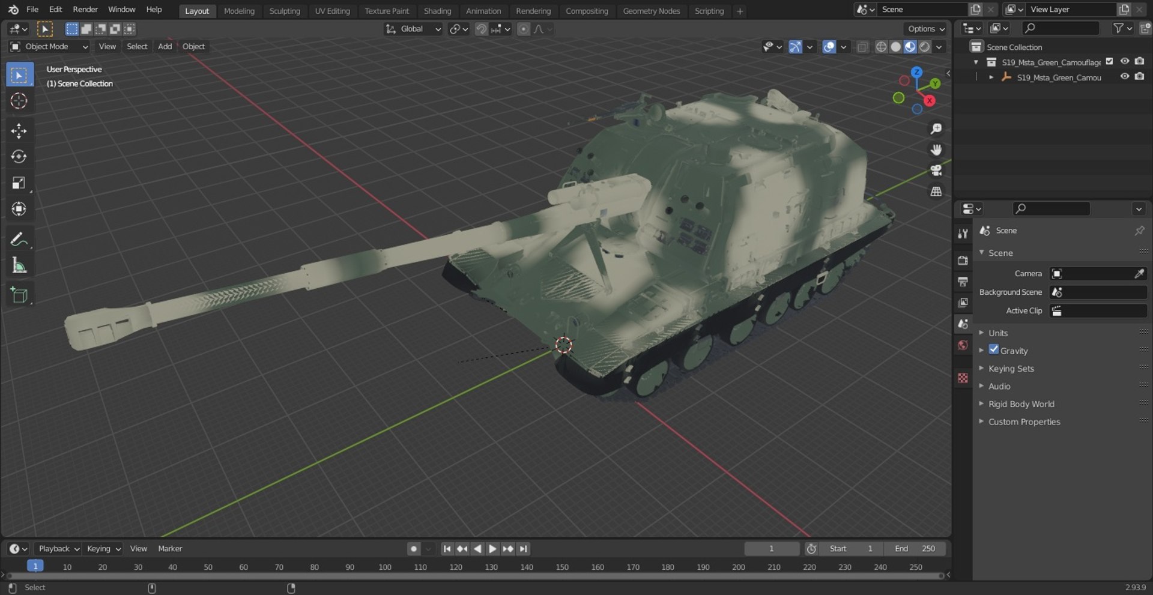
Task: Activate the Annotate tool
Action: 19,239
